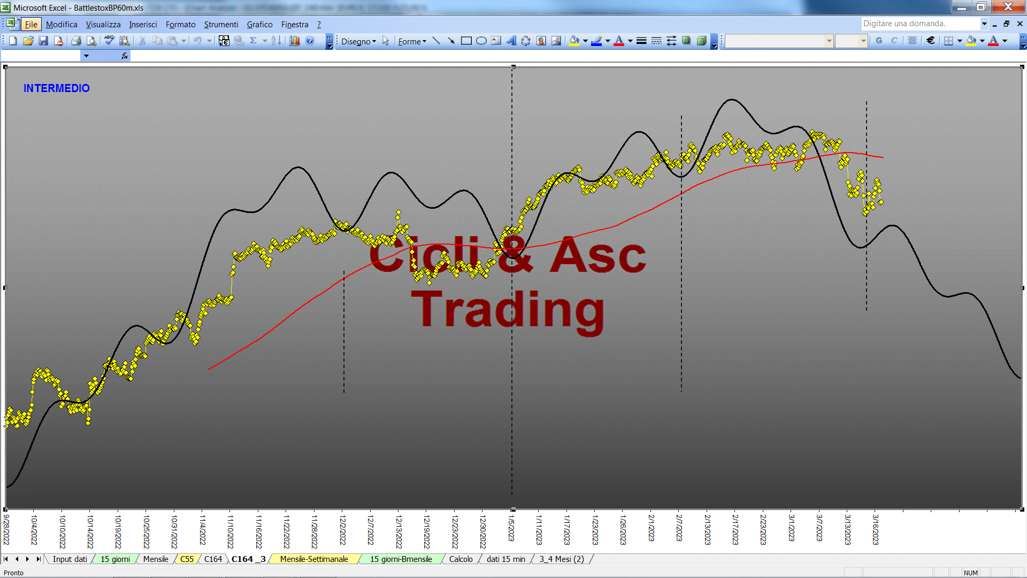Apply Euro currency style
Viewport: 1027px width, 578px height.
click(931, 41)
